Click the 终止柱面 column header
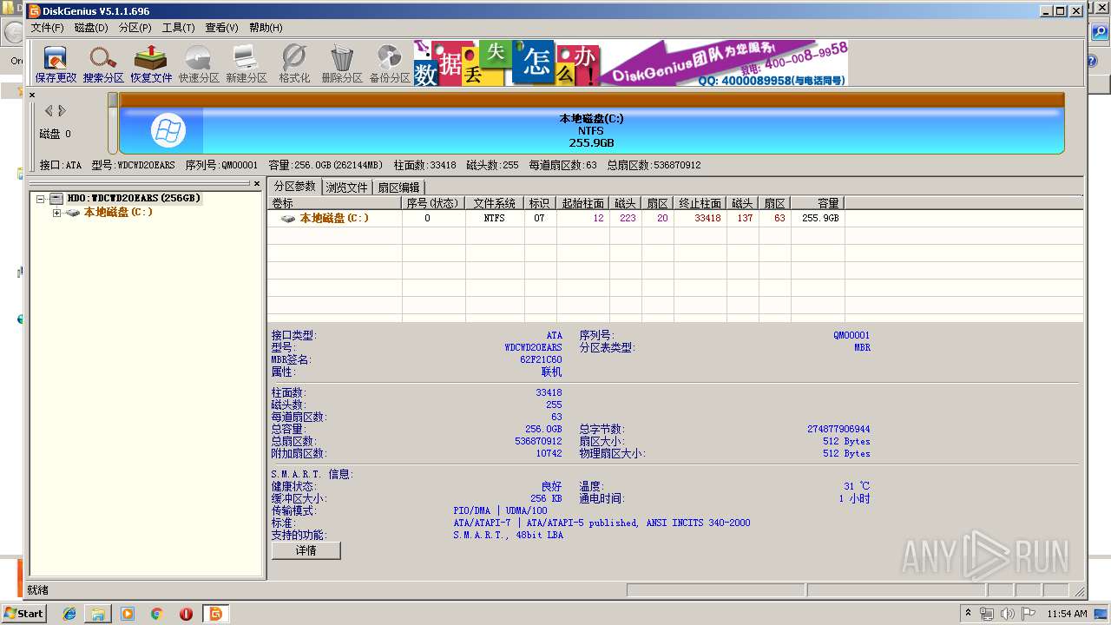 coord(700,203)
